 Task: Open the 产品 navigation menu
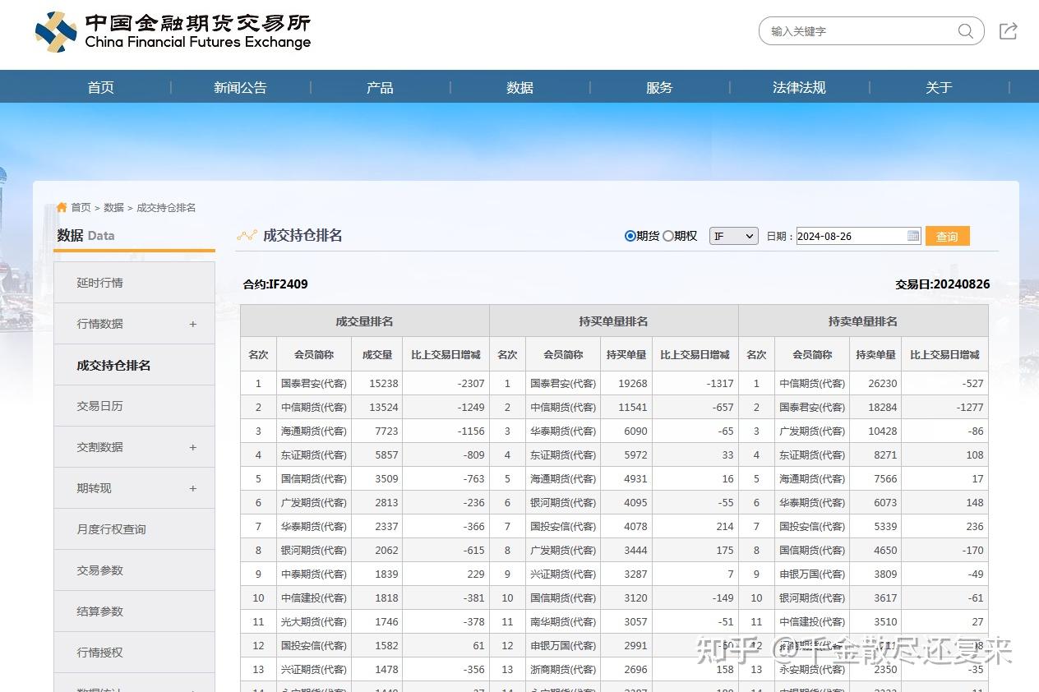click(x=379, y=86)
